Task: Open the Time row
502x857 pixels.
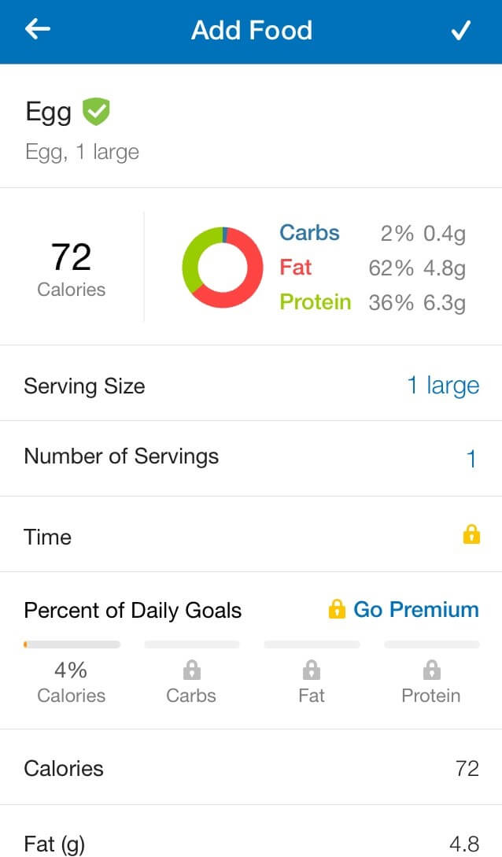Action: click(x=251, y=534)
